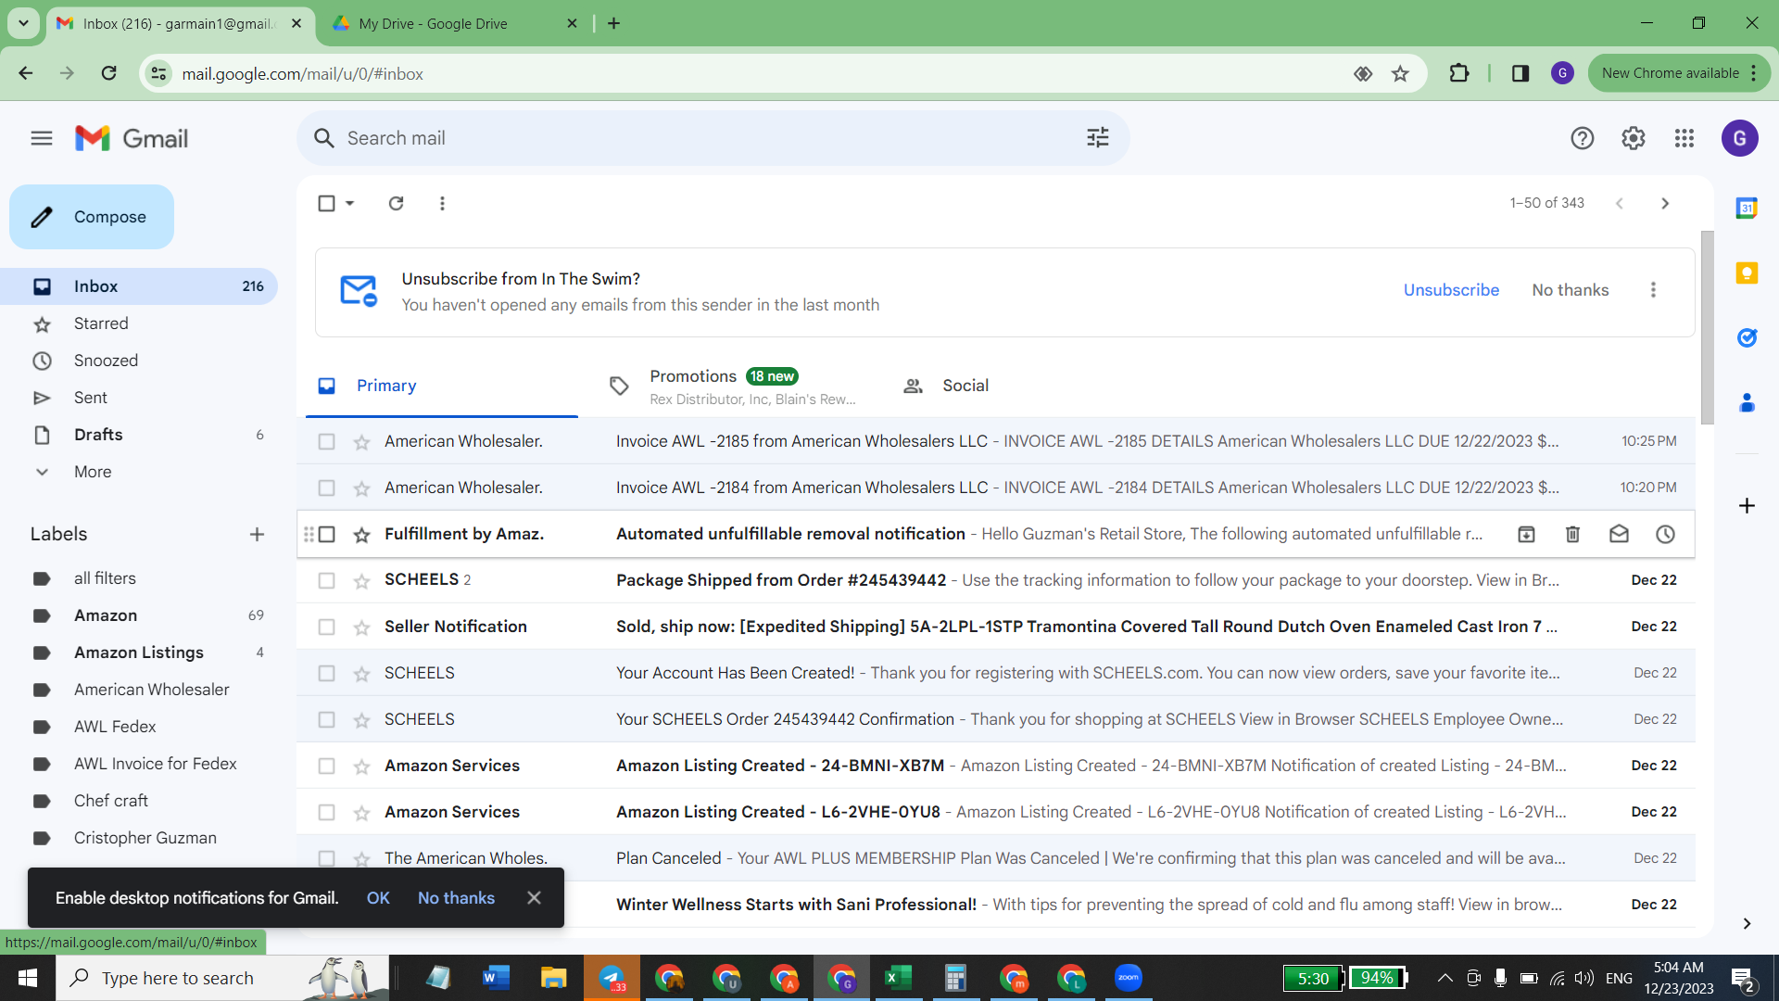Image resolution: width=1779 pixels, height=1001 pixels.
Task: Focus the Search mail field
Action: click(x=713, y=138)
